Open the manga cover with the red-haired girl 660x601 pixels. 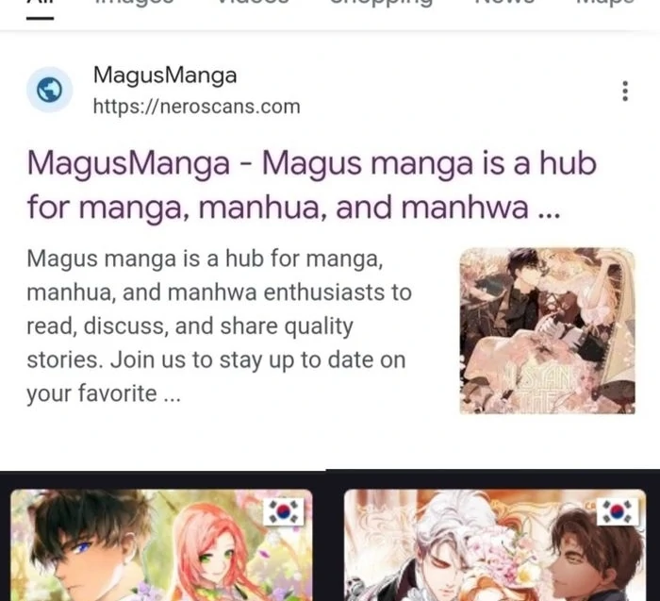click(161, 545)
